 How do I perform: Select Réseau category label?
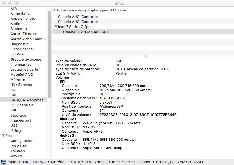[12, 136]
